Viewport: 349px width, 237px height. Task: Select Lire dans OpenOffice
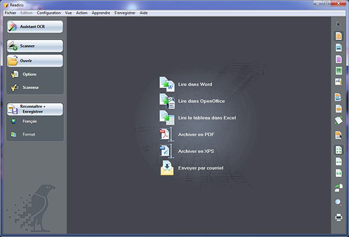point(201,101)
